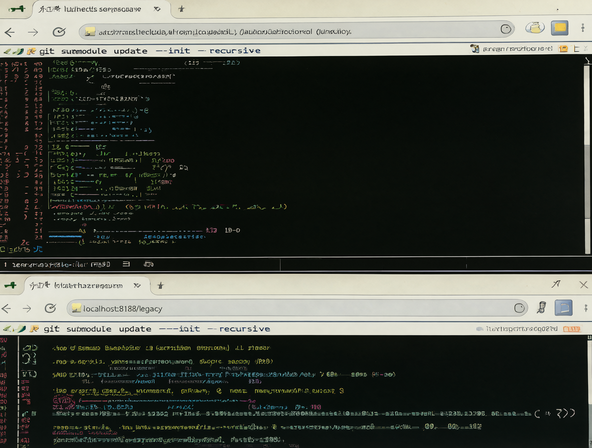
Task: Click 'git submodule update --init --recursive' in top window
Action: [x=150, y=50]
